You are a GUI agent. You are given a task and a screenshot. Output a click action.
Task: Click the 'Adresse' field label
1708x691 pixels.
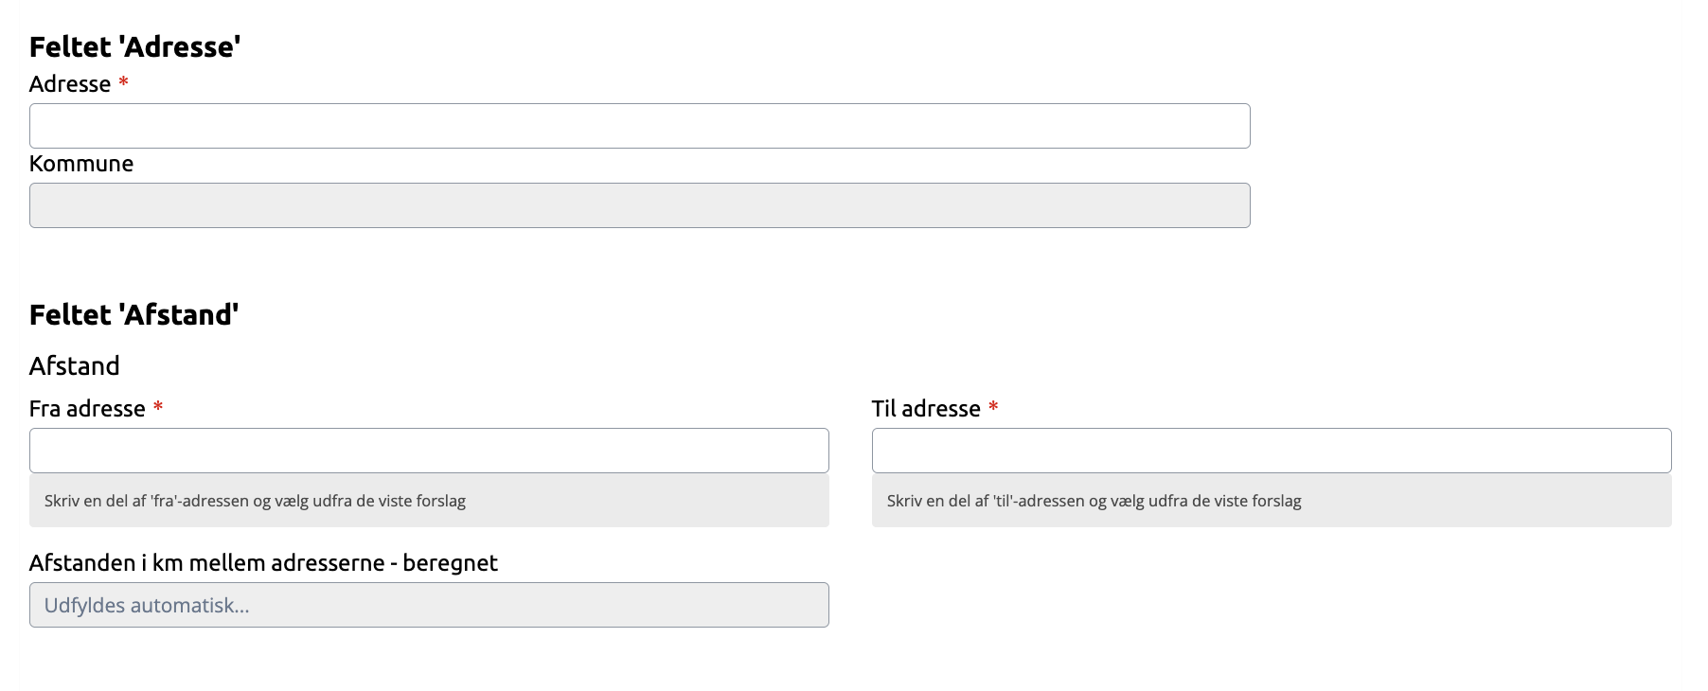pos(70,84)
